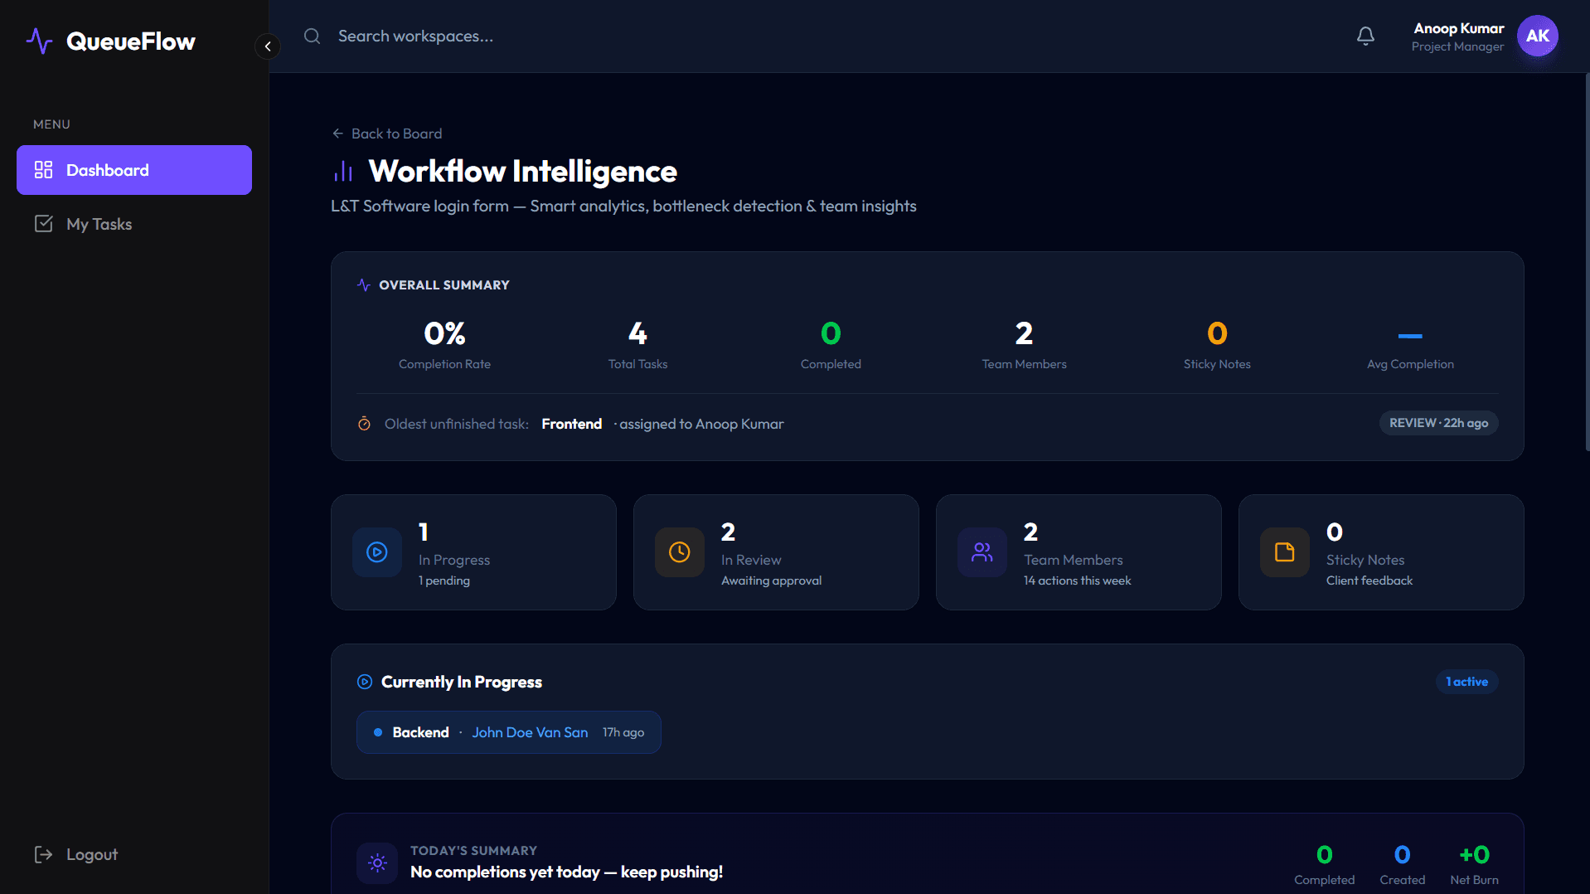Select today's Created count
The width and height of the screenshot is (1590, 894).
point(1402,854)
